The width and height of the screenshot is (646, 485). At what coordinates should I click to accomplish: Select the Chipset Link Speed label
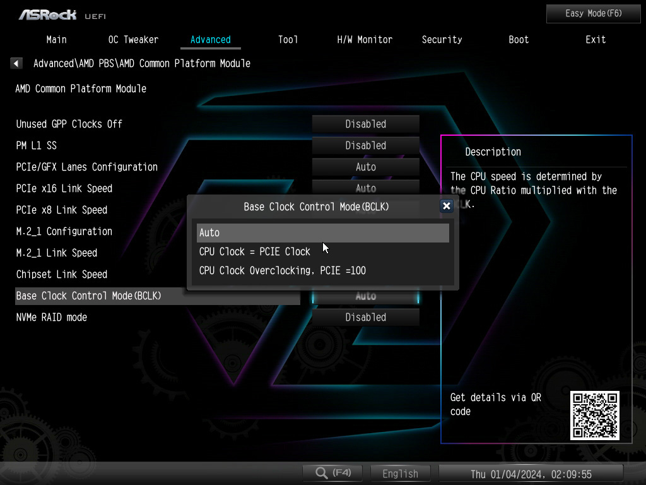(x=62, y=274)
